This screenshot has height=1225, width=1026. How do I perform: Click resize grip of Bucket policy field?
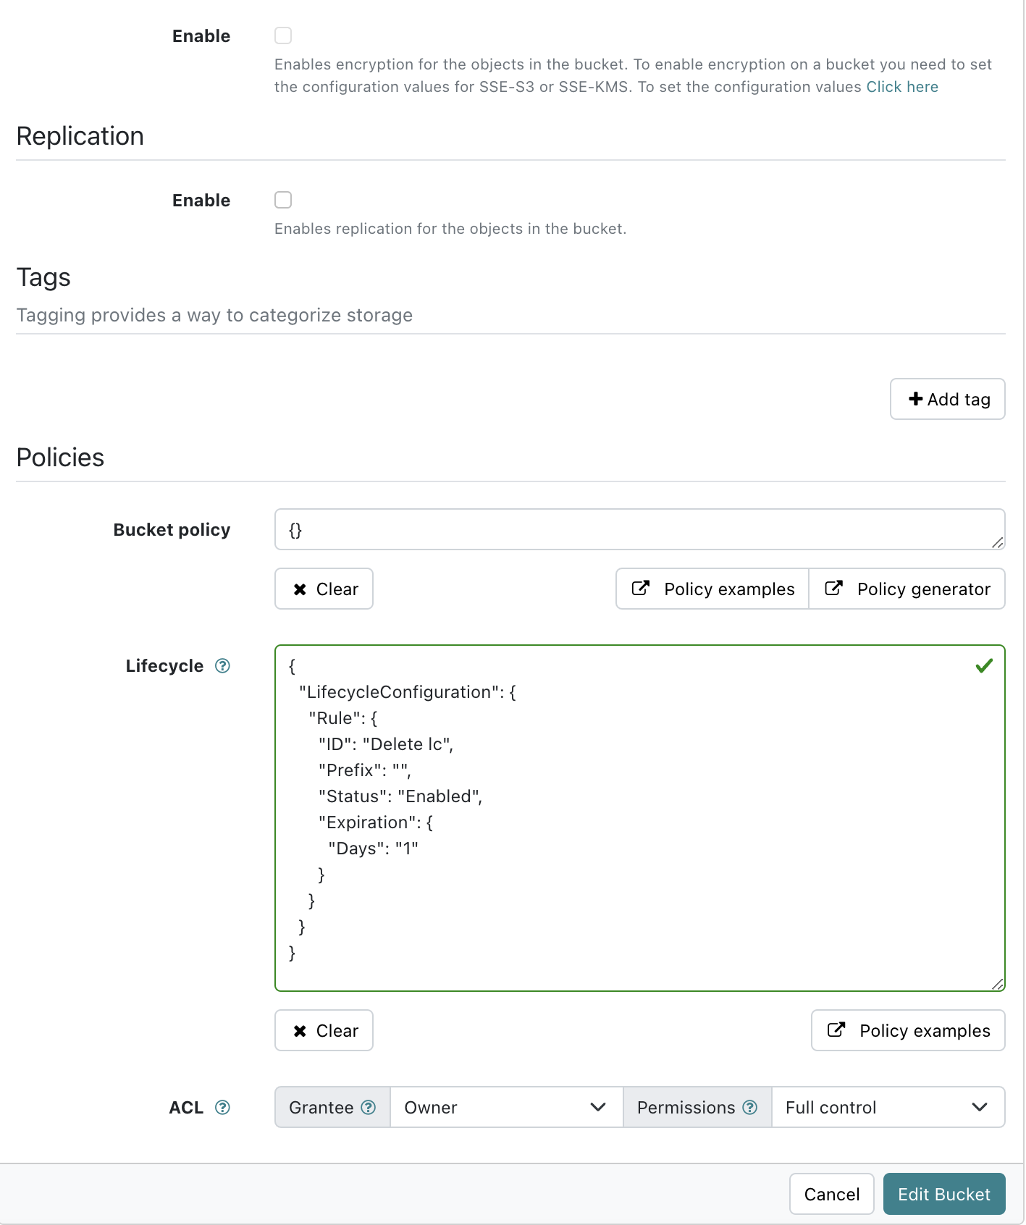(998, 542)
